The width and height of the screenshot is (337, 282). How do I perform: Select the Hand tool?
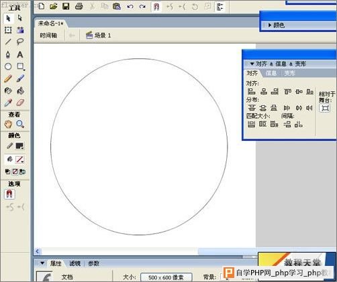point(8,124)
